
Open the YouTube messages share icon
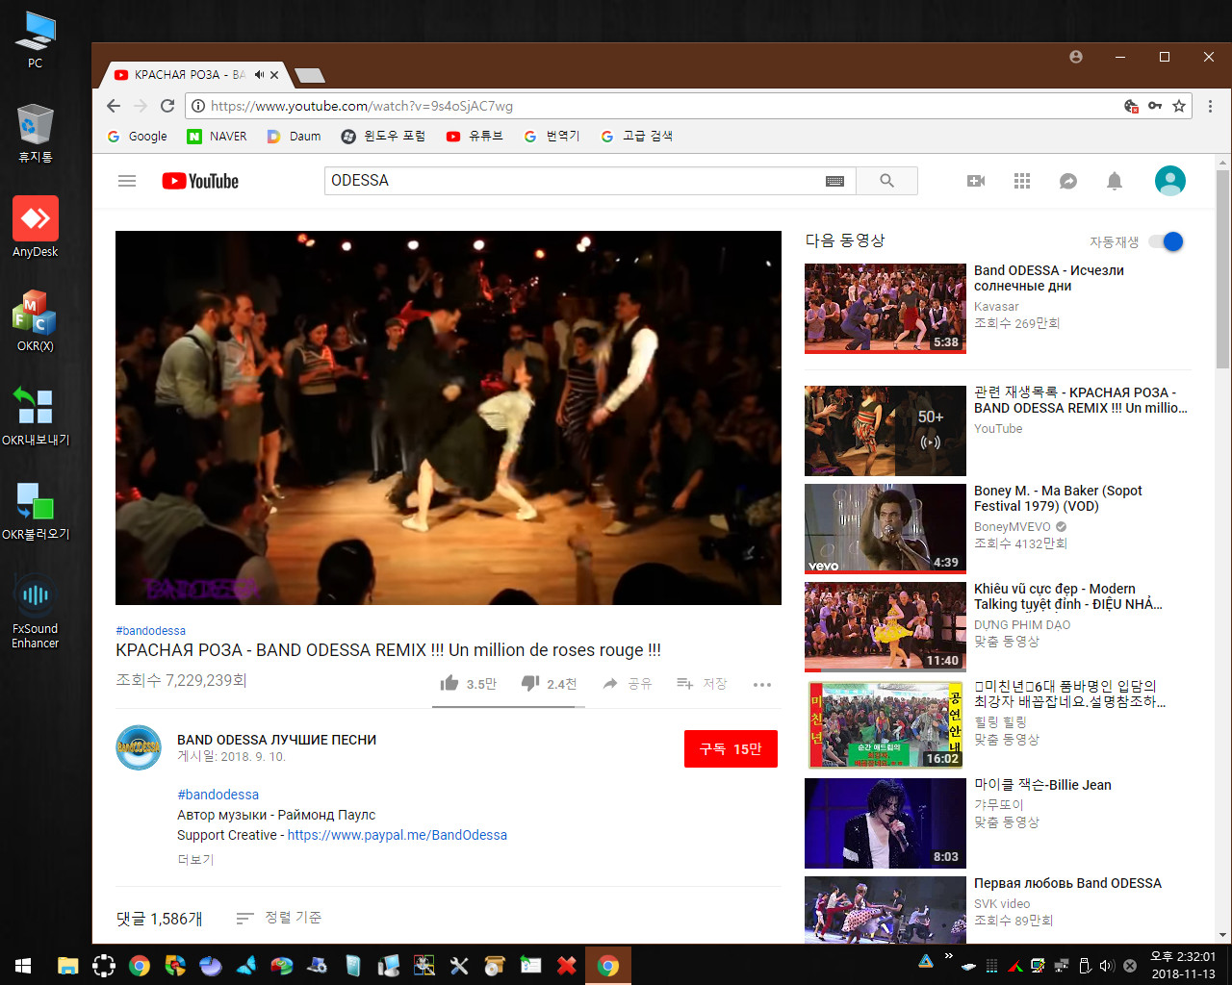tap(1068, 181)
